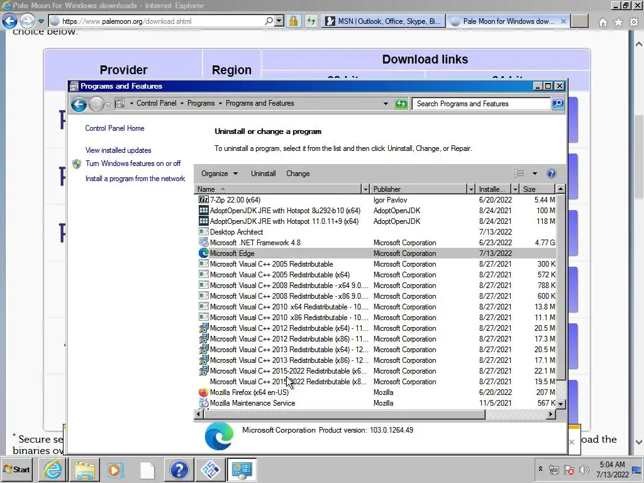Open the Internet Explorer Home icon
Screen dimensions: 644x483
[602, 22]
